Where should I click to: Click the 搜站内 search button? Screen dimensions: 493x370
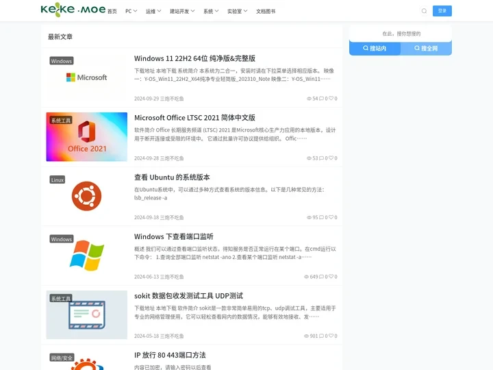(375, 49)
